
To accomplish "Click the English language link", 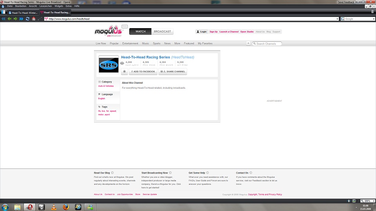I will (x=101, y=98).
